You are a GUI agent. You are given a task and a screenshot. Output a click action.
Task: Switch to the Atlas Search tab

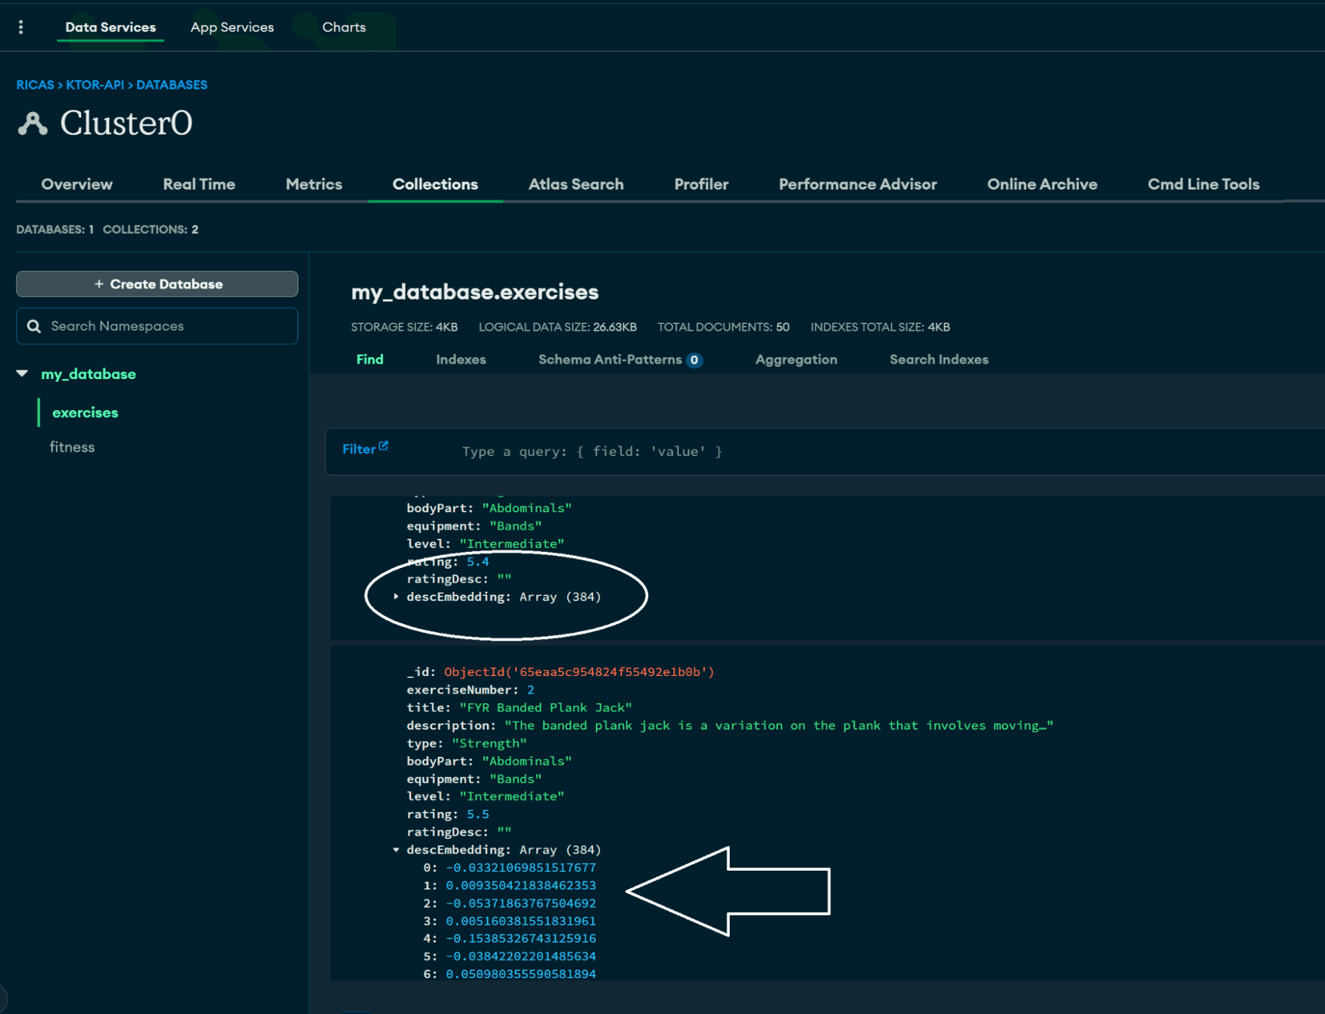[575, 184]
